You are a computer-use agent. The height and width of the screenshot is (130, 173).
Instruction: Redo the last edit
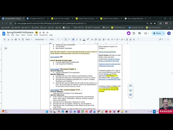tap(12, 40)
